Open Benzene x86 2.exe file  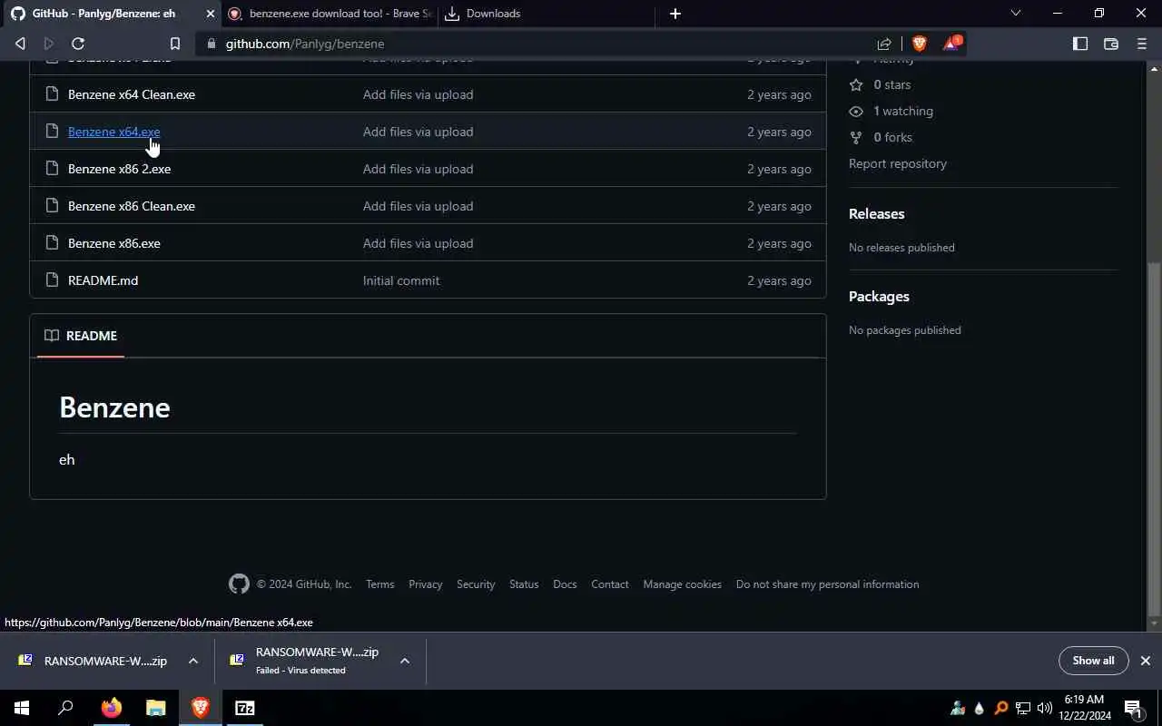click(119, 169)
